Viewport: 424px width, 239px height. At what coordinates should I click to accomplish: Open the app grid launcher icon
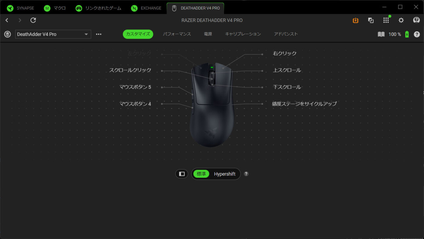(386, 20)
